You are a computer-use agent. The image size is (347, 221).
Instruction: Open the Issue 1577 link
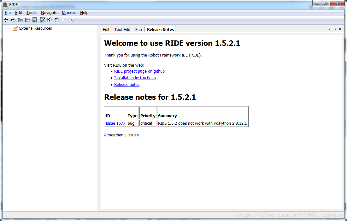click(115, 123)
